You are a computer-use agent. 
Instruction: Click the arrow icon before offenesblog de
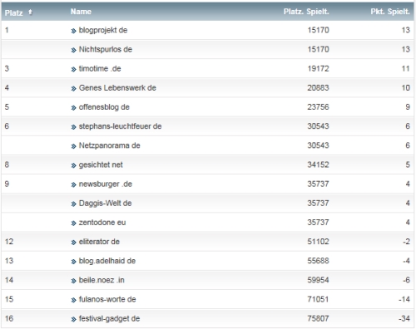pyautogui.click(x=73, y=108)
